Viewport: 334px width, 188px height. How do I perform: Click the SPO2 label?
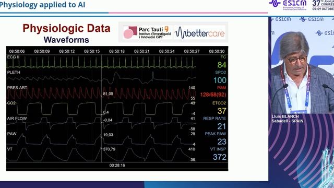click(x=221, y=73)
